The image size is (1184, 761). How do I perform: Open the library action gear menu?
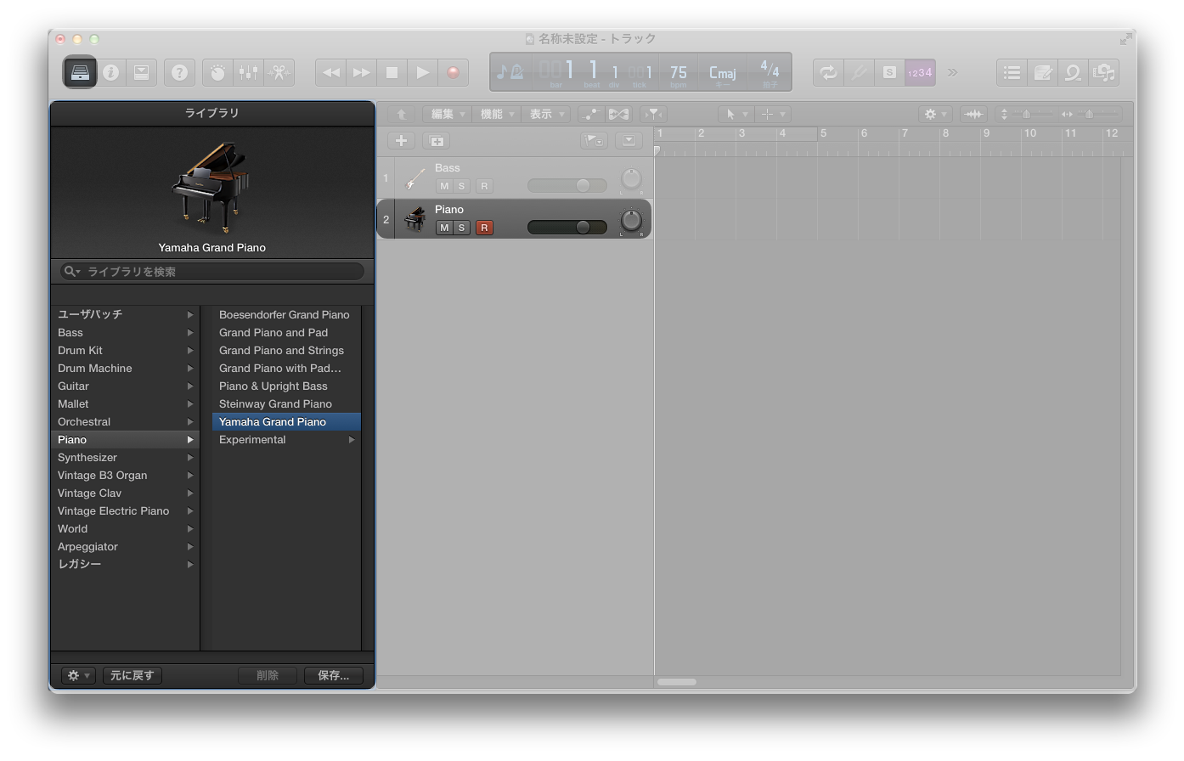tap(77, 675)
